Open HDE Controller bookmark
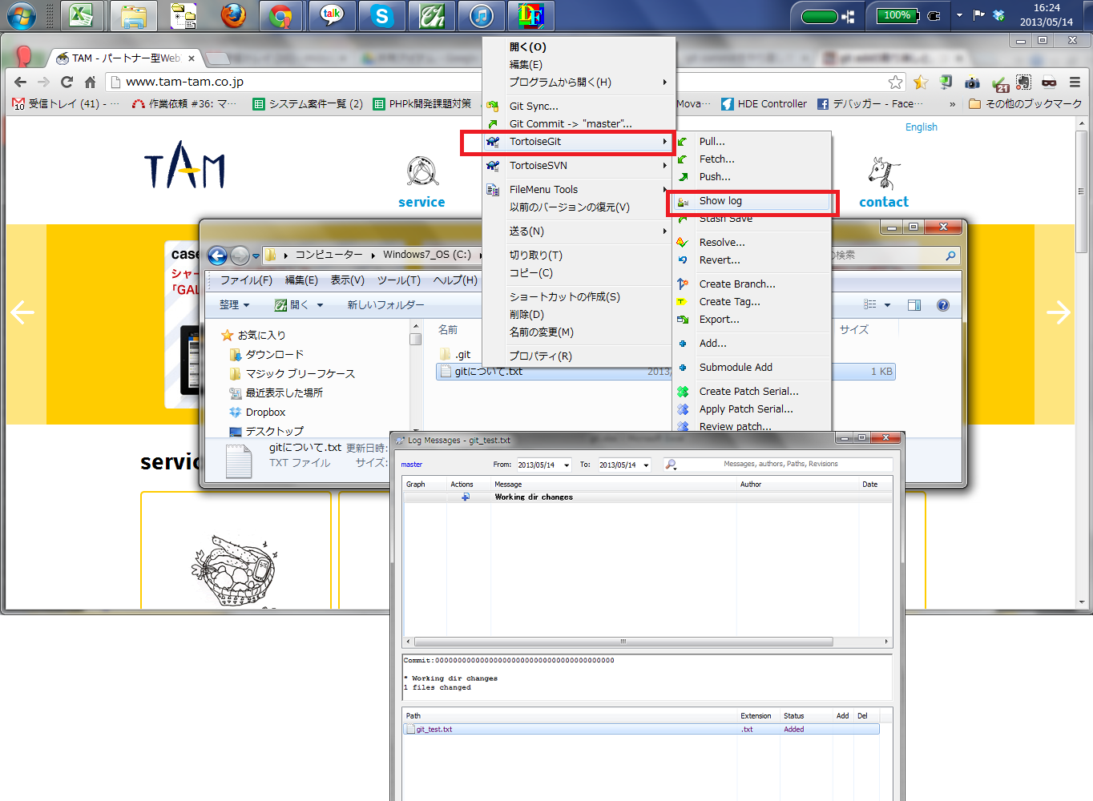 (764, 104)
